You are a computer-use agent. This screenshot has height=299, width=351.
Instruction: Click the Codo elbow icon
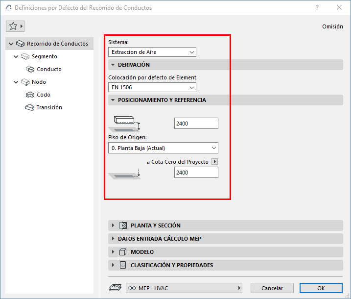coord(30,95)
